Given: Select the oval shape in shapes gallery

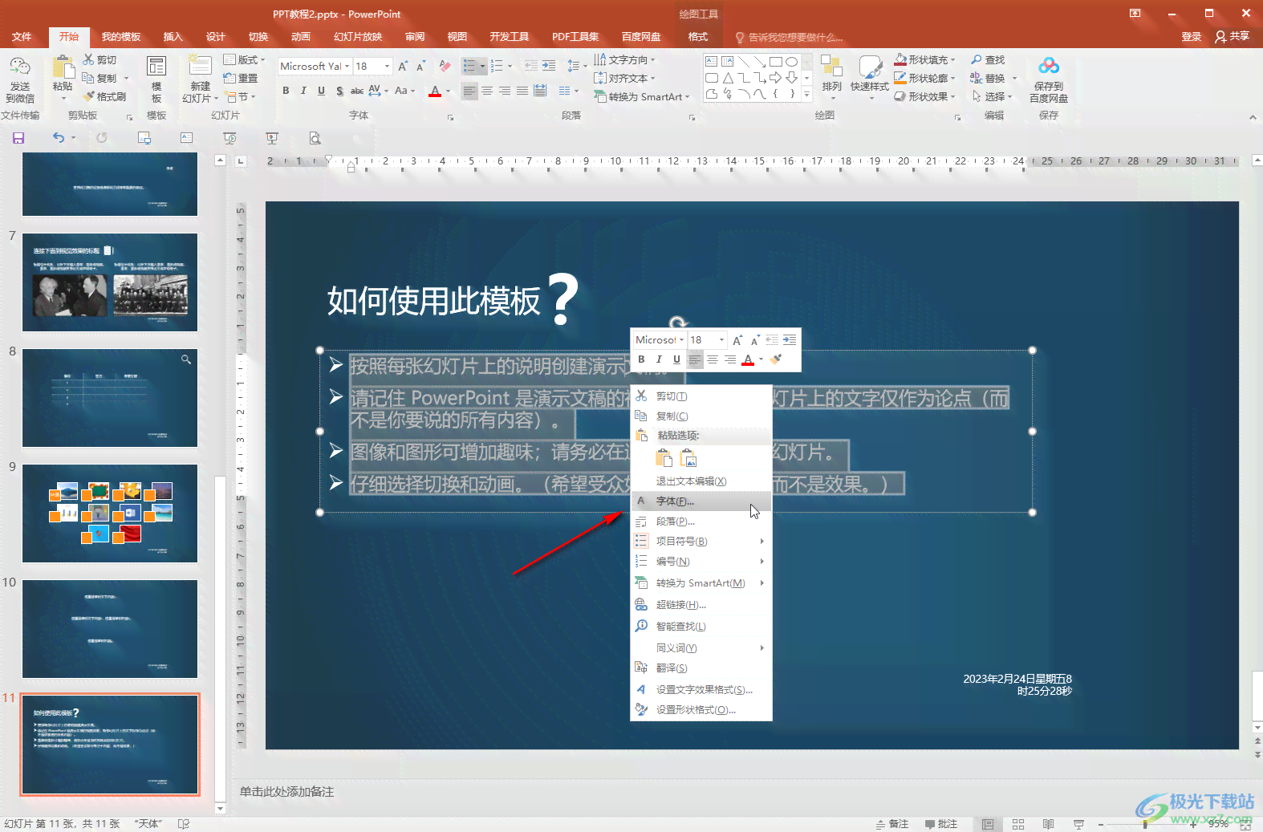Looking at the screenshot, I should click(x=791, y=62).
